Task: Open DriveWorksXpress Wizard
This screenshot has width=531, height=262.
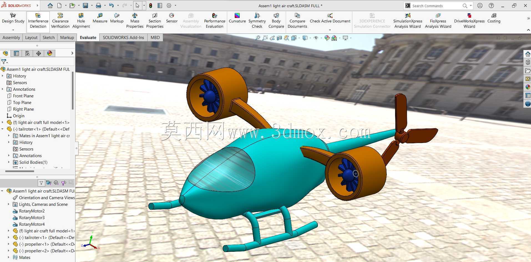Action: click(x=469, y=20)
